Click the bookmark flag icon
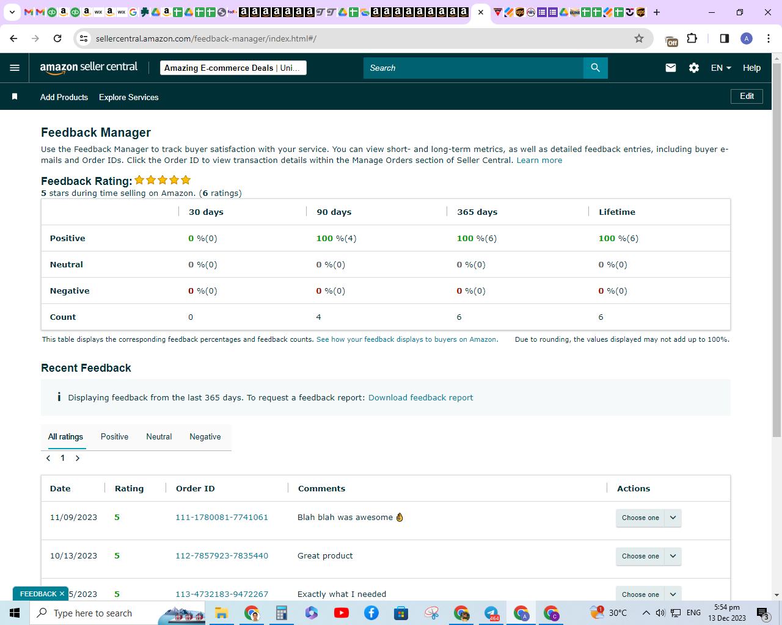The width and height of the screenshot is (782, 625). 15,97
